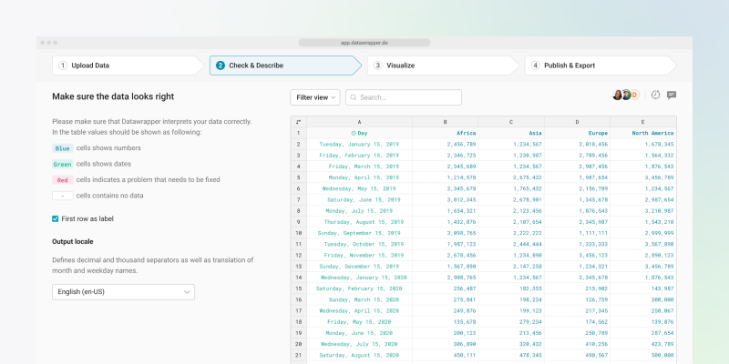Click Asia value 2,222,222
The image size is (729, 364).
click(511, 233)
